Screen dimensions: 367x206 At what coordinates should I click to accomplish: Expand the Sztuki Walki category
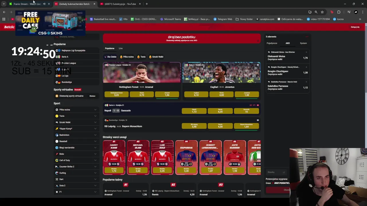tap(95, 122)
